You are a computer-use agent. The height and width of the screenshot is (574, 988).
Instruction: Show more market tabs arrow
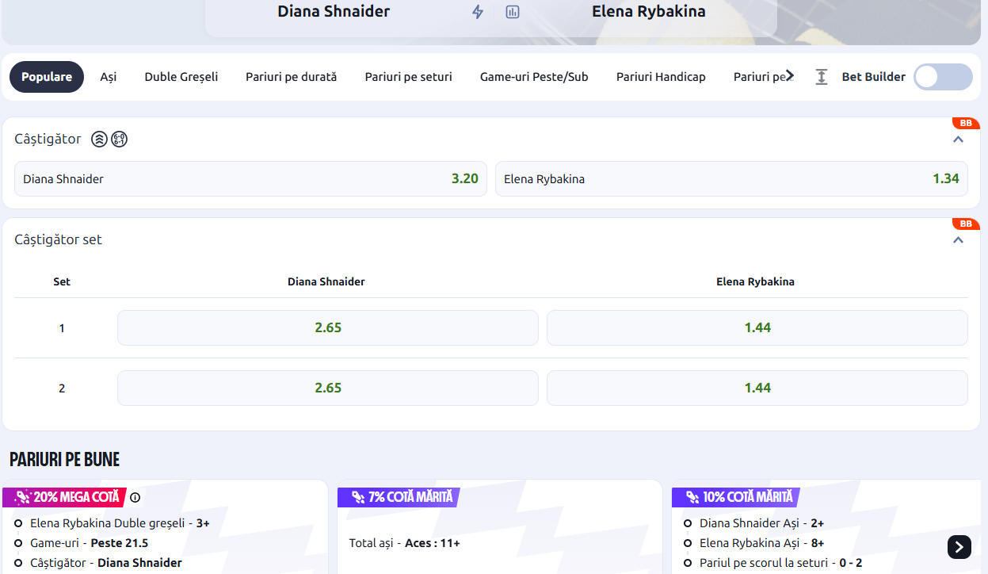(789, 76)
